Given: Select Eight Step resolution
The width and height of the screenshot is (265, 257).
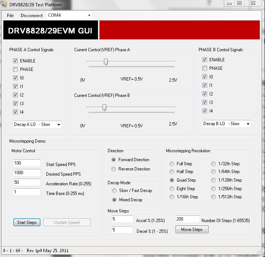Looking at the screenshot, I should tap(172, 189).
